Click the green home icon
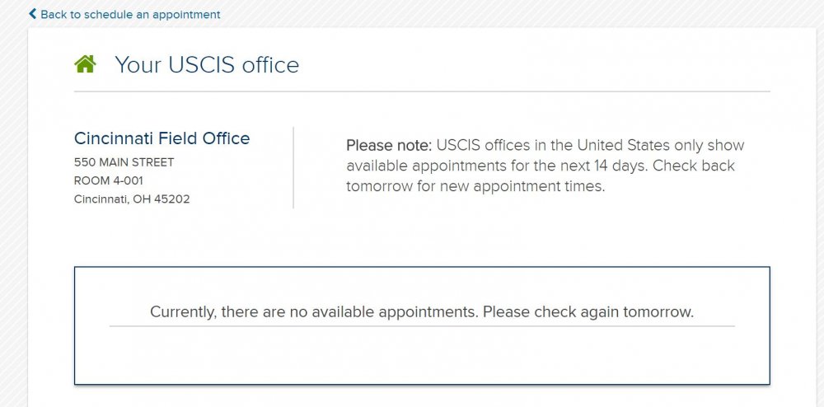The height and width of the screenshot is (407, 824). [x=85, y=63]
